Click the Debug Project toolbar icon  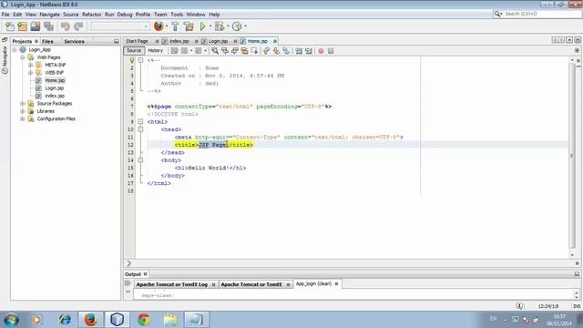pyautogui.click(x=220, y=26)
